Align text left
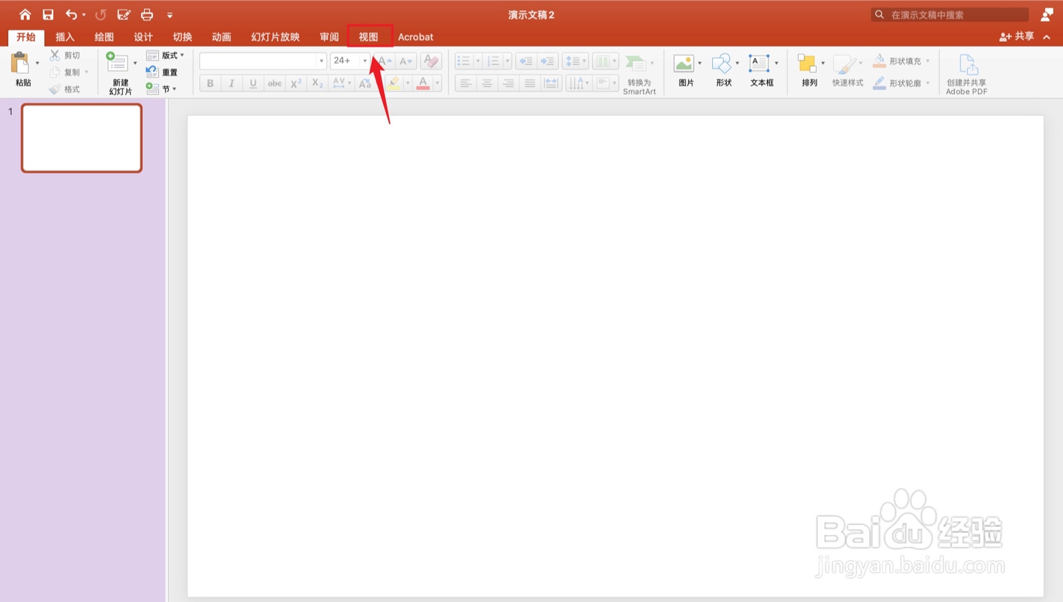 coord(466,83)
